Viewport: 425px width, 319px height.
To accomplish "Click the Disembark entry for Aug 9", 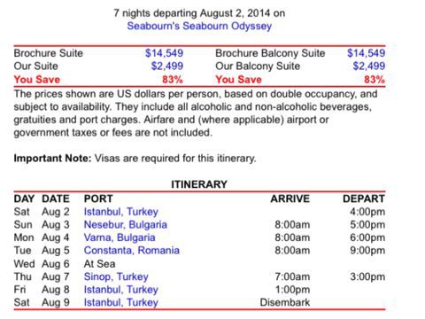I will click(x=285, y=302).
